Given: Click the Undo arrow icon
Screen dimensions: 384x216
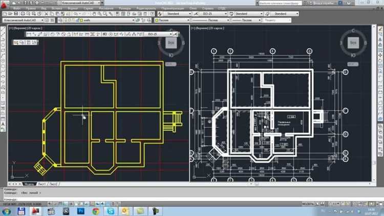Looking at the screenshot, I should tap(76, 14).
